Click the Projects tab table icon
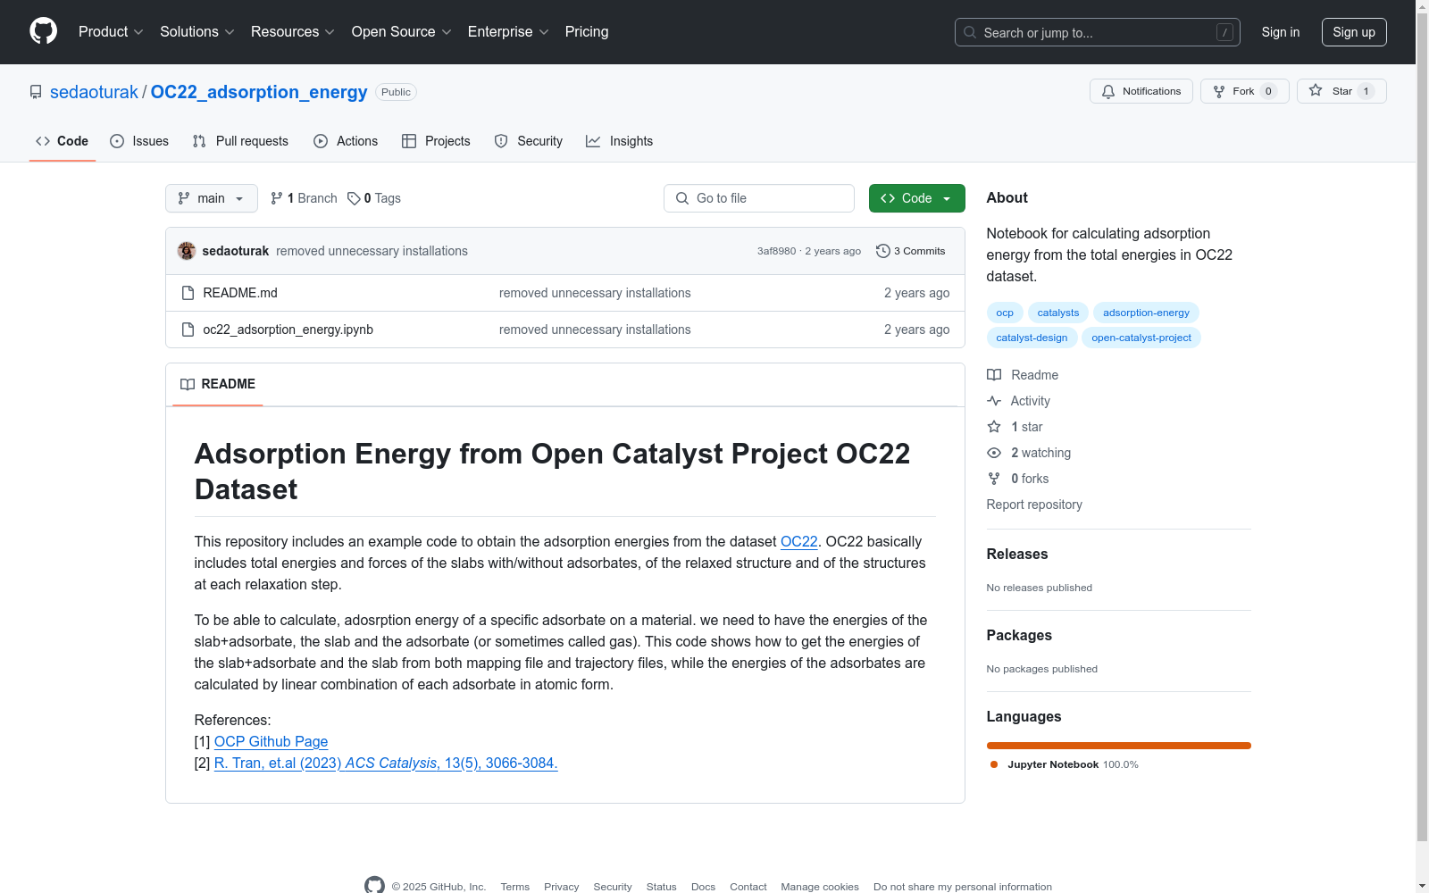This screenshot has width=1429, height=893. coord(409,141)
